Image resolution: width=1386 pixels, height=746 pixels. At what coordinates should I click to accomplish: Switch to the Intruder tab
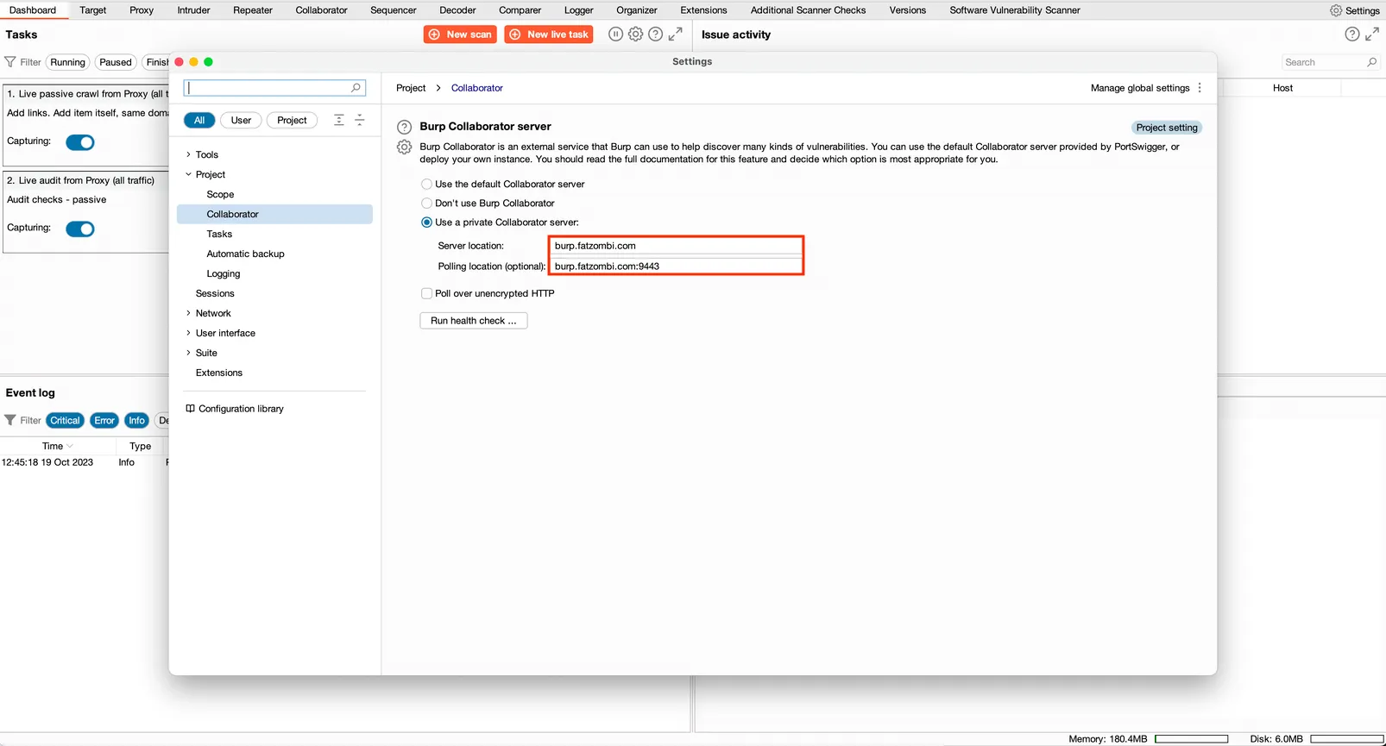pos(193,10)
